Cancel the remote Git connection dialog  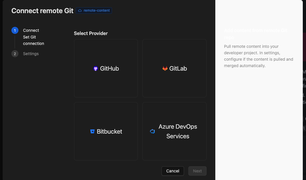pos(173,171)
